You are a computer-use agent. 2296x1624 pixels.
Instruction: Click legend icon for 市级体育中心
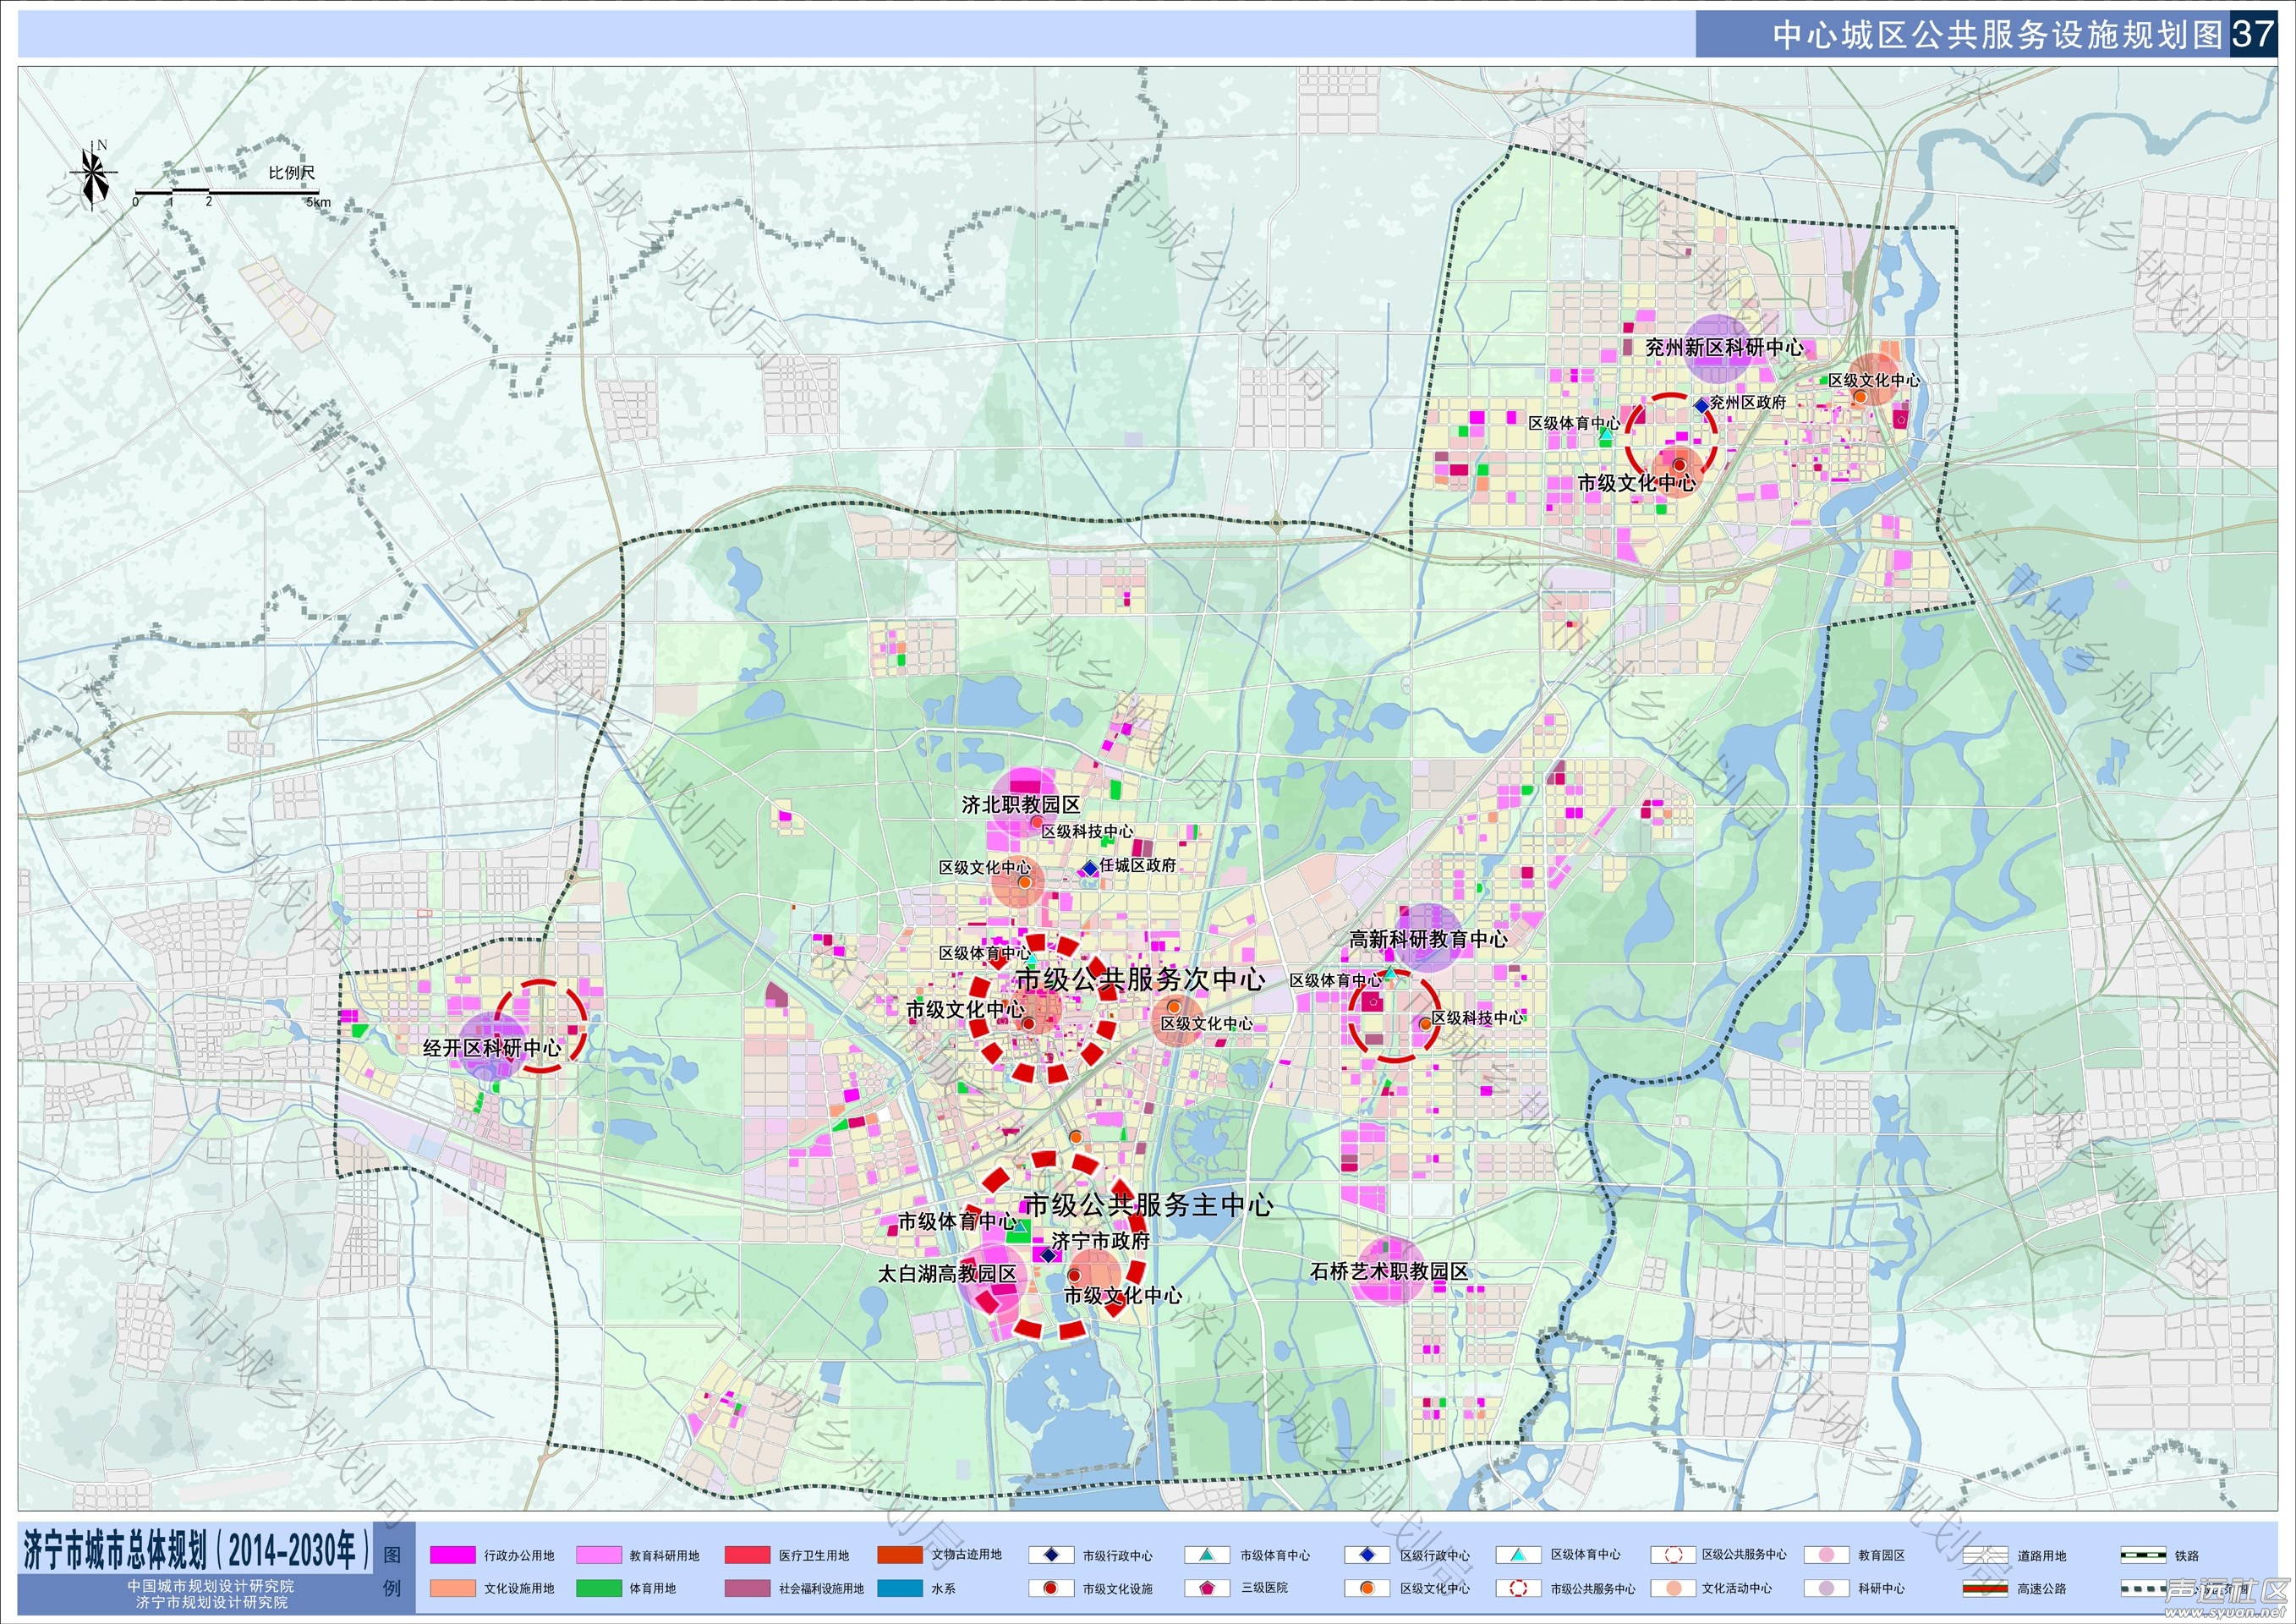[1207, 1555]
